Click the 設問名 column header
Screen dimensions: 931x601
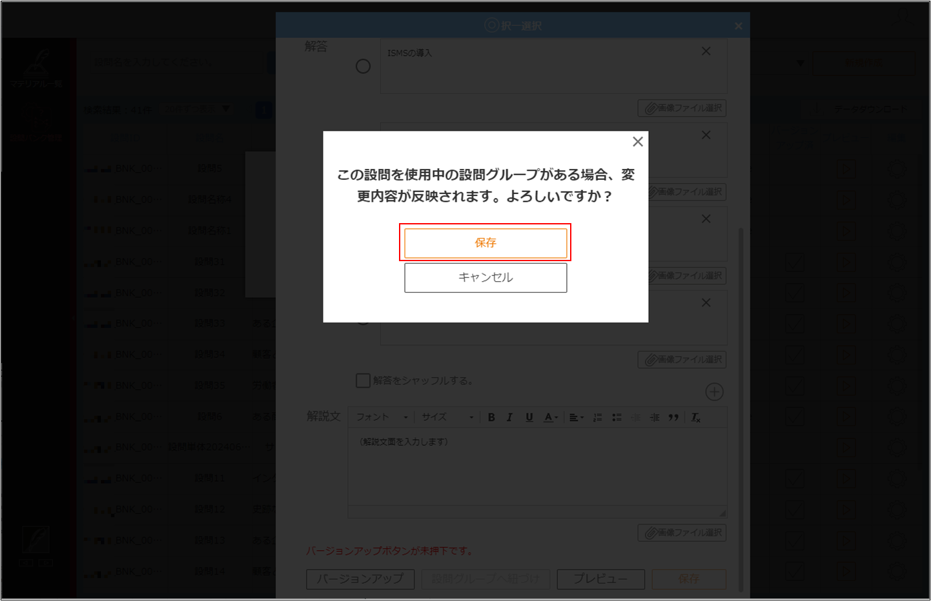pyautogui.click(x=209, y=138)
